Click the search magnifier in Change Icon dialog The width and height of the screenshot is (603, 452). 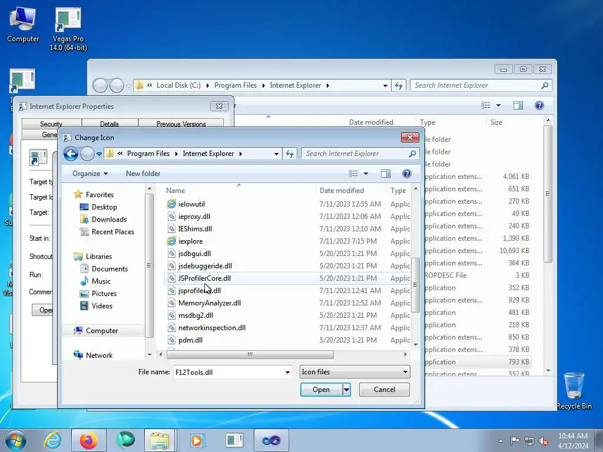coord(412,154)
